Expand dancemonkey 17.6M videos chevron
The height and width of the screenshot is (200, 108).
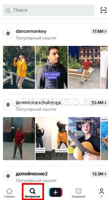pos(99,31)
